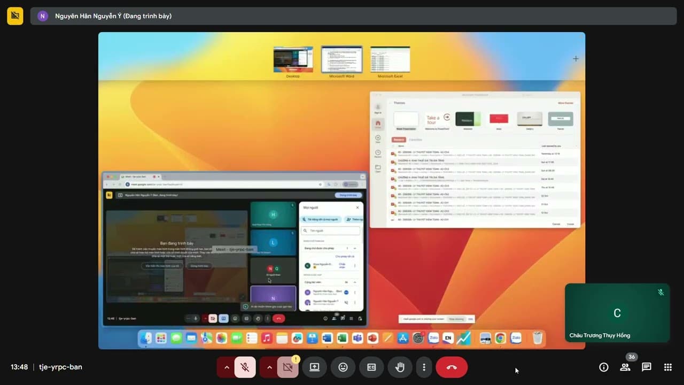Select the Recent tab in PowerPoint
The image size is (684, 385).
click(399, 140)
